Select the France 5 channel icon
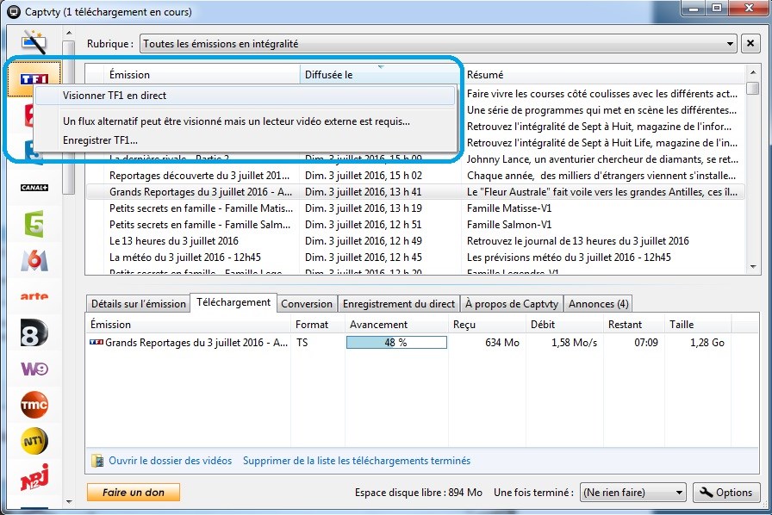 tap(34, 224)
